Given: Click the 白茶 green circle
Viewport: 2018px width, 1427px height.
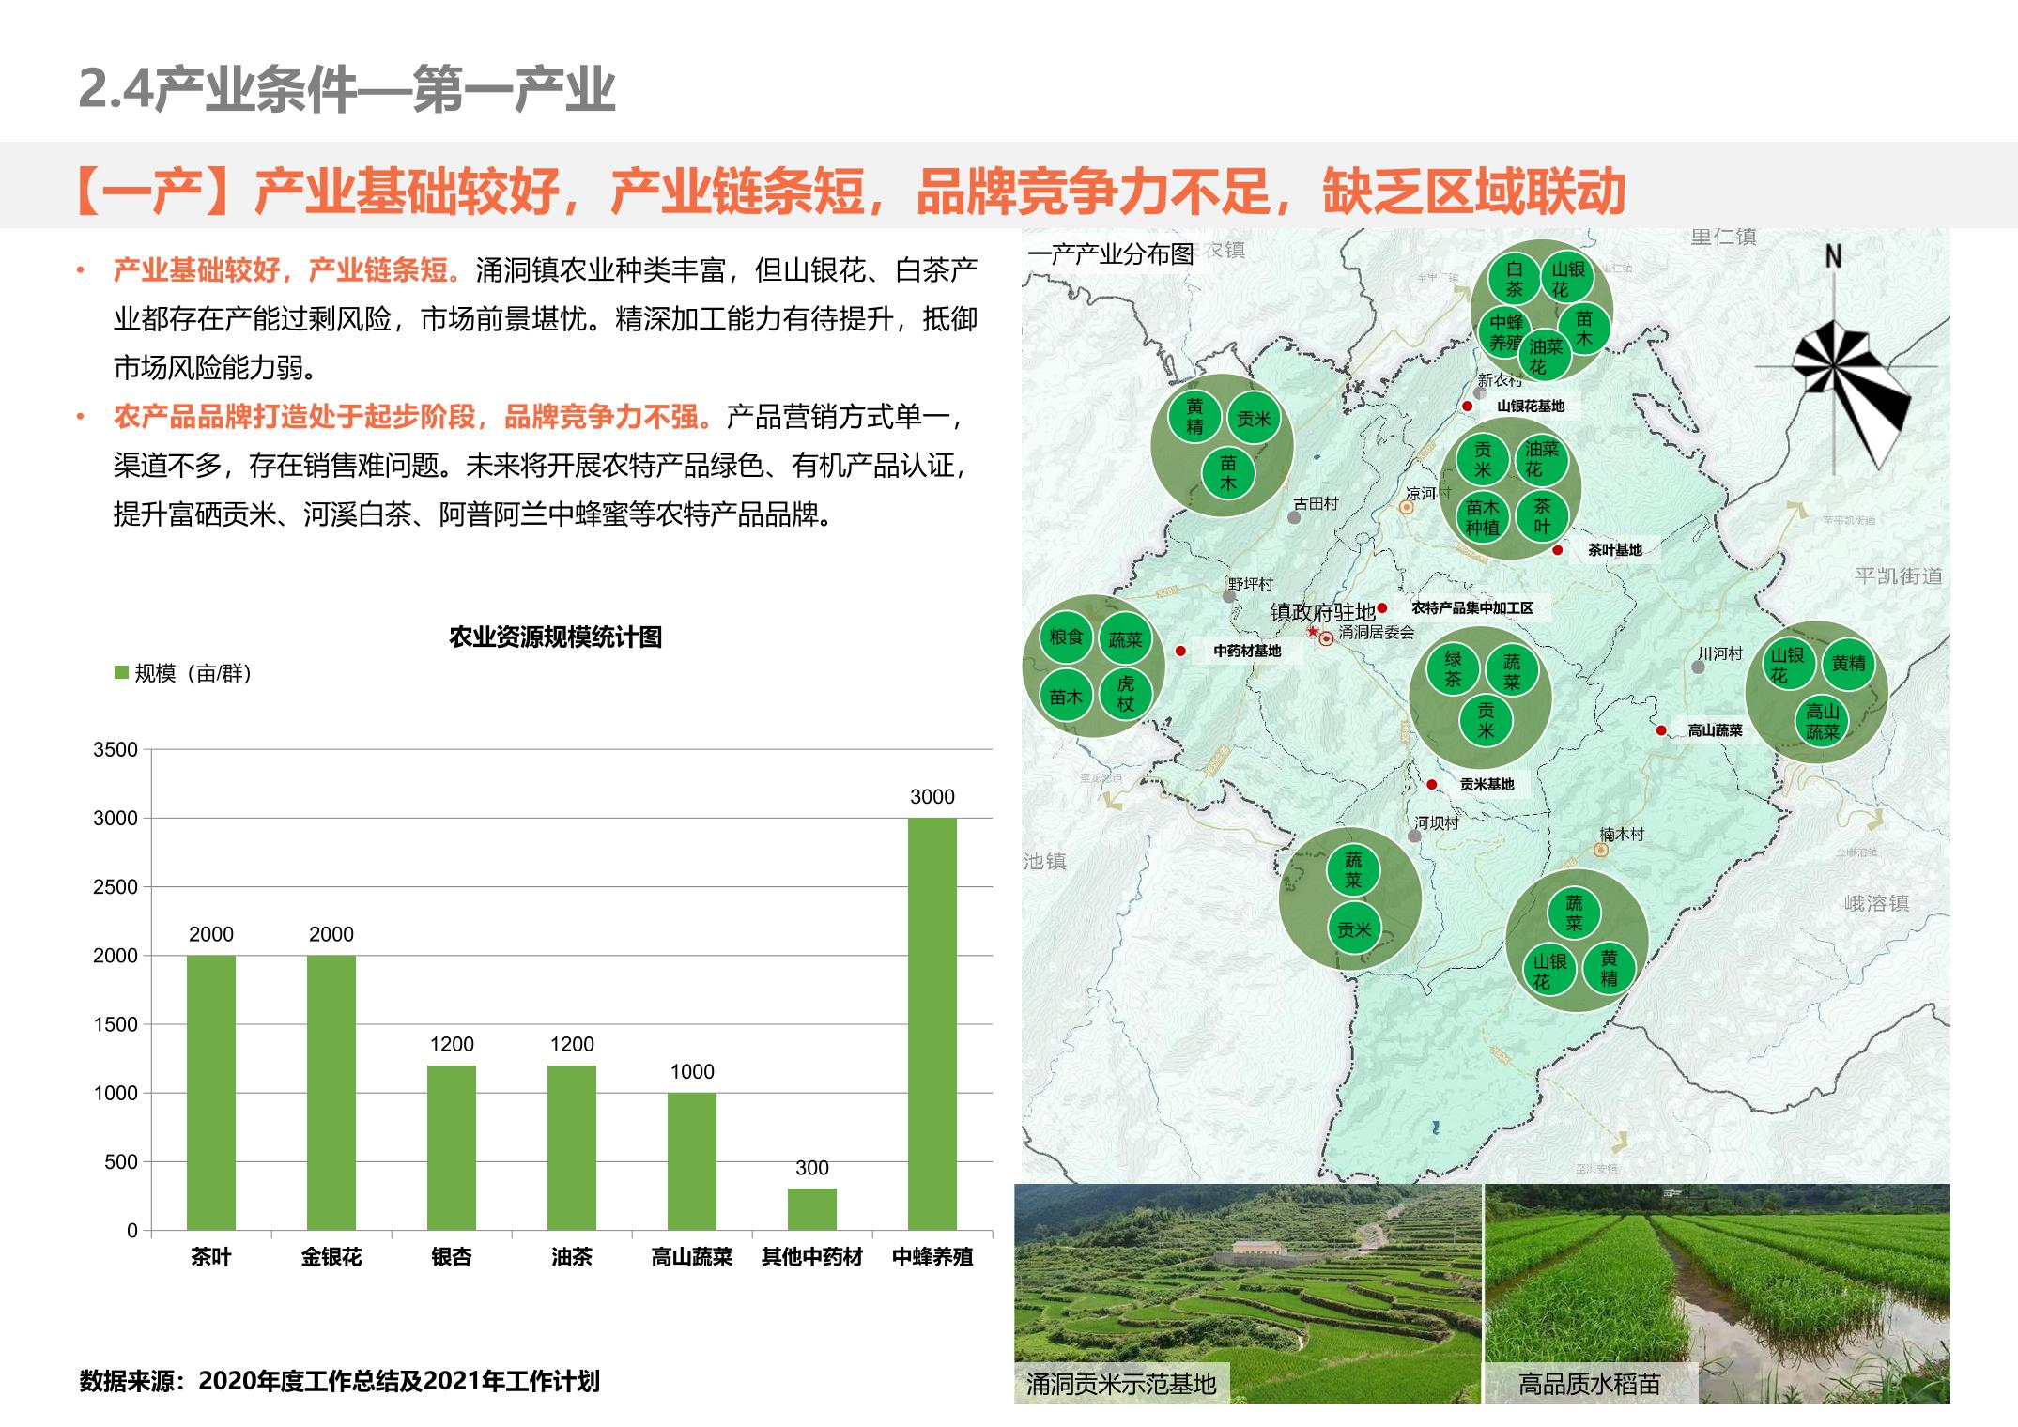Looking at the screenshot, I should point(1514,278).
